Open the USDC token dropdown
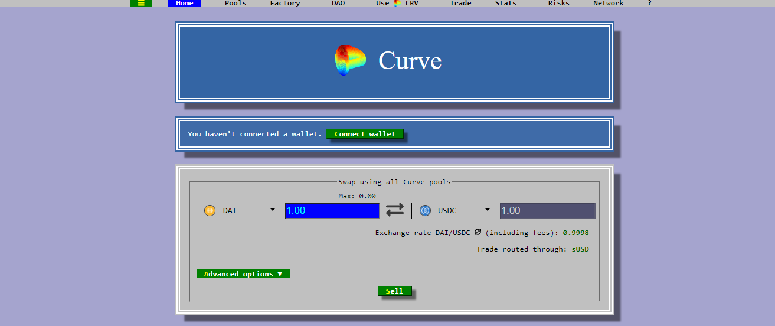This screenshot has width=775, height=326. (456, 210)
